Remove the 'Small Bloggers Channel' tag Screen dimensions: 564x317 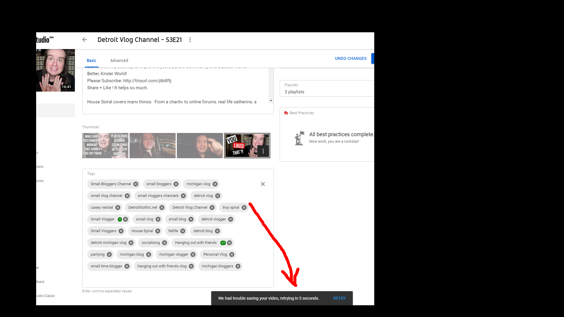[x=136, y=184]
